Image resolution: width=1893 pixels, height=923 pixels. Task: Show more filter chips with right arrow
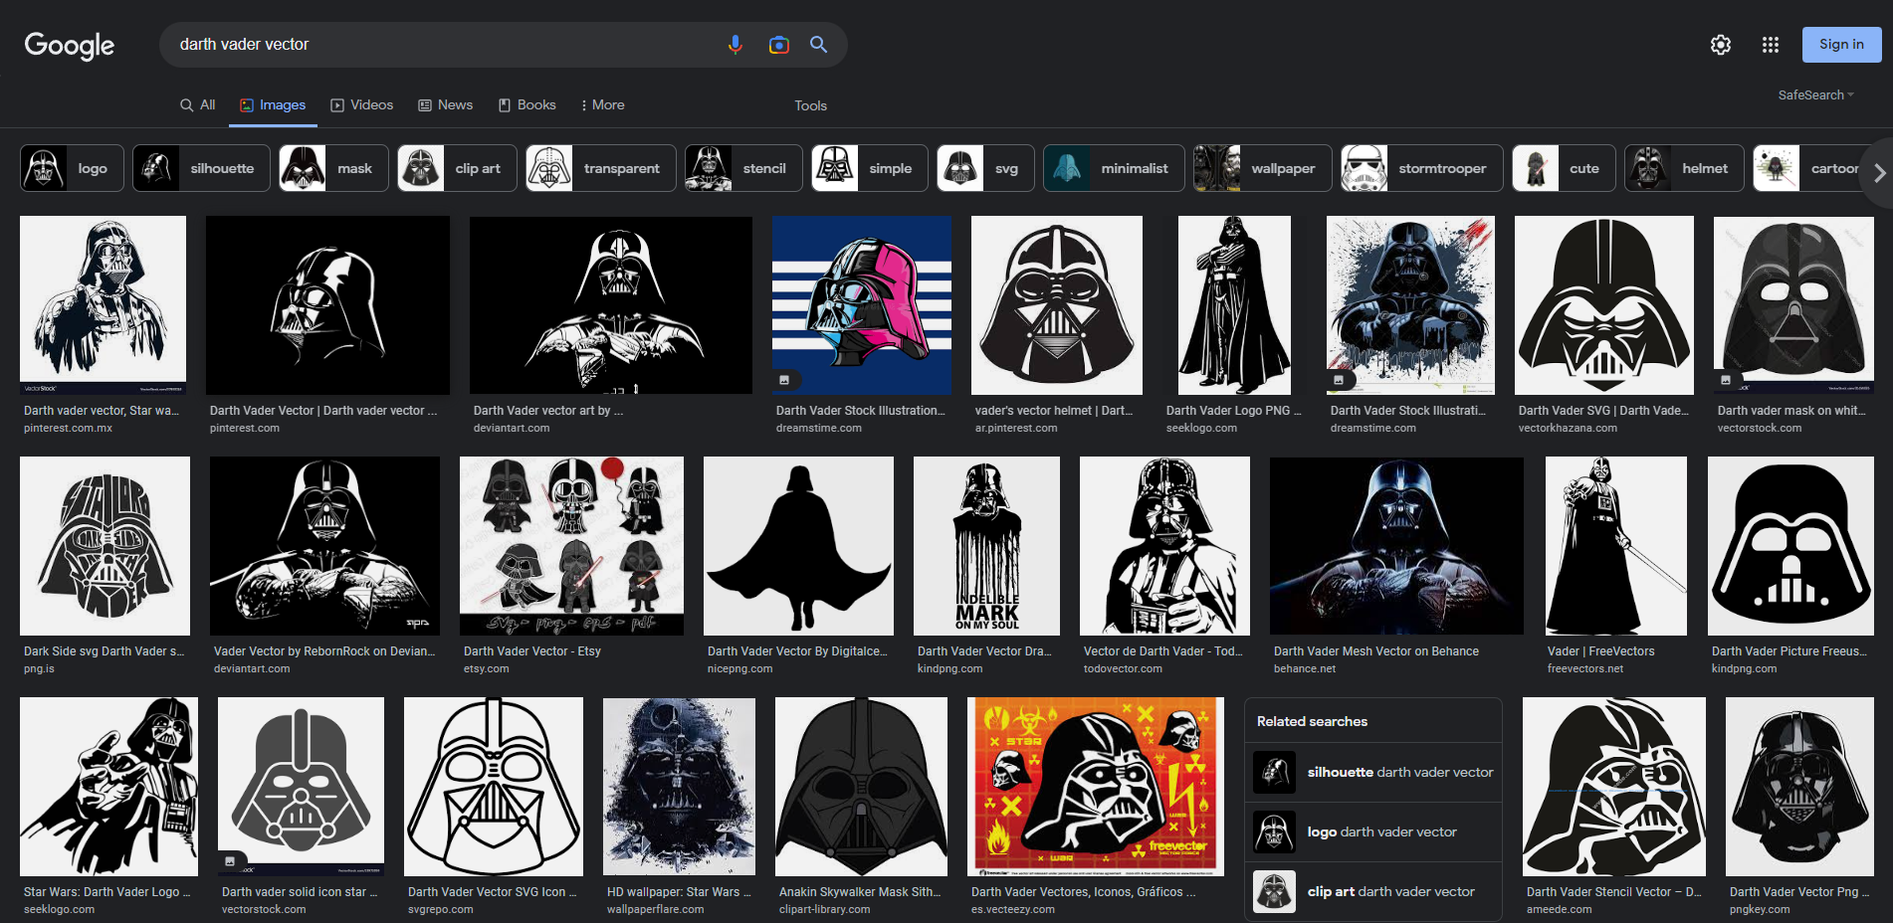tap(1879, 173)
